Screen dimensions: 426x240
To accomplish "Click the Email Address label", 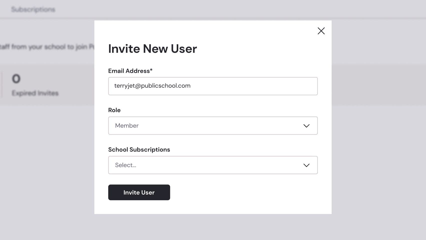I will (129, 71).
